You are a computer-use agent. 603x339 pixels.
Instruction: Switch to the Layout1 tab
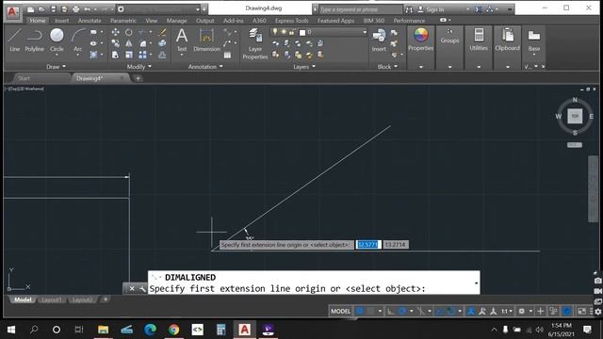51,299
